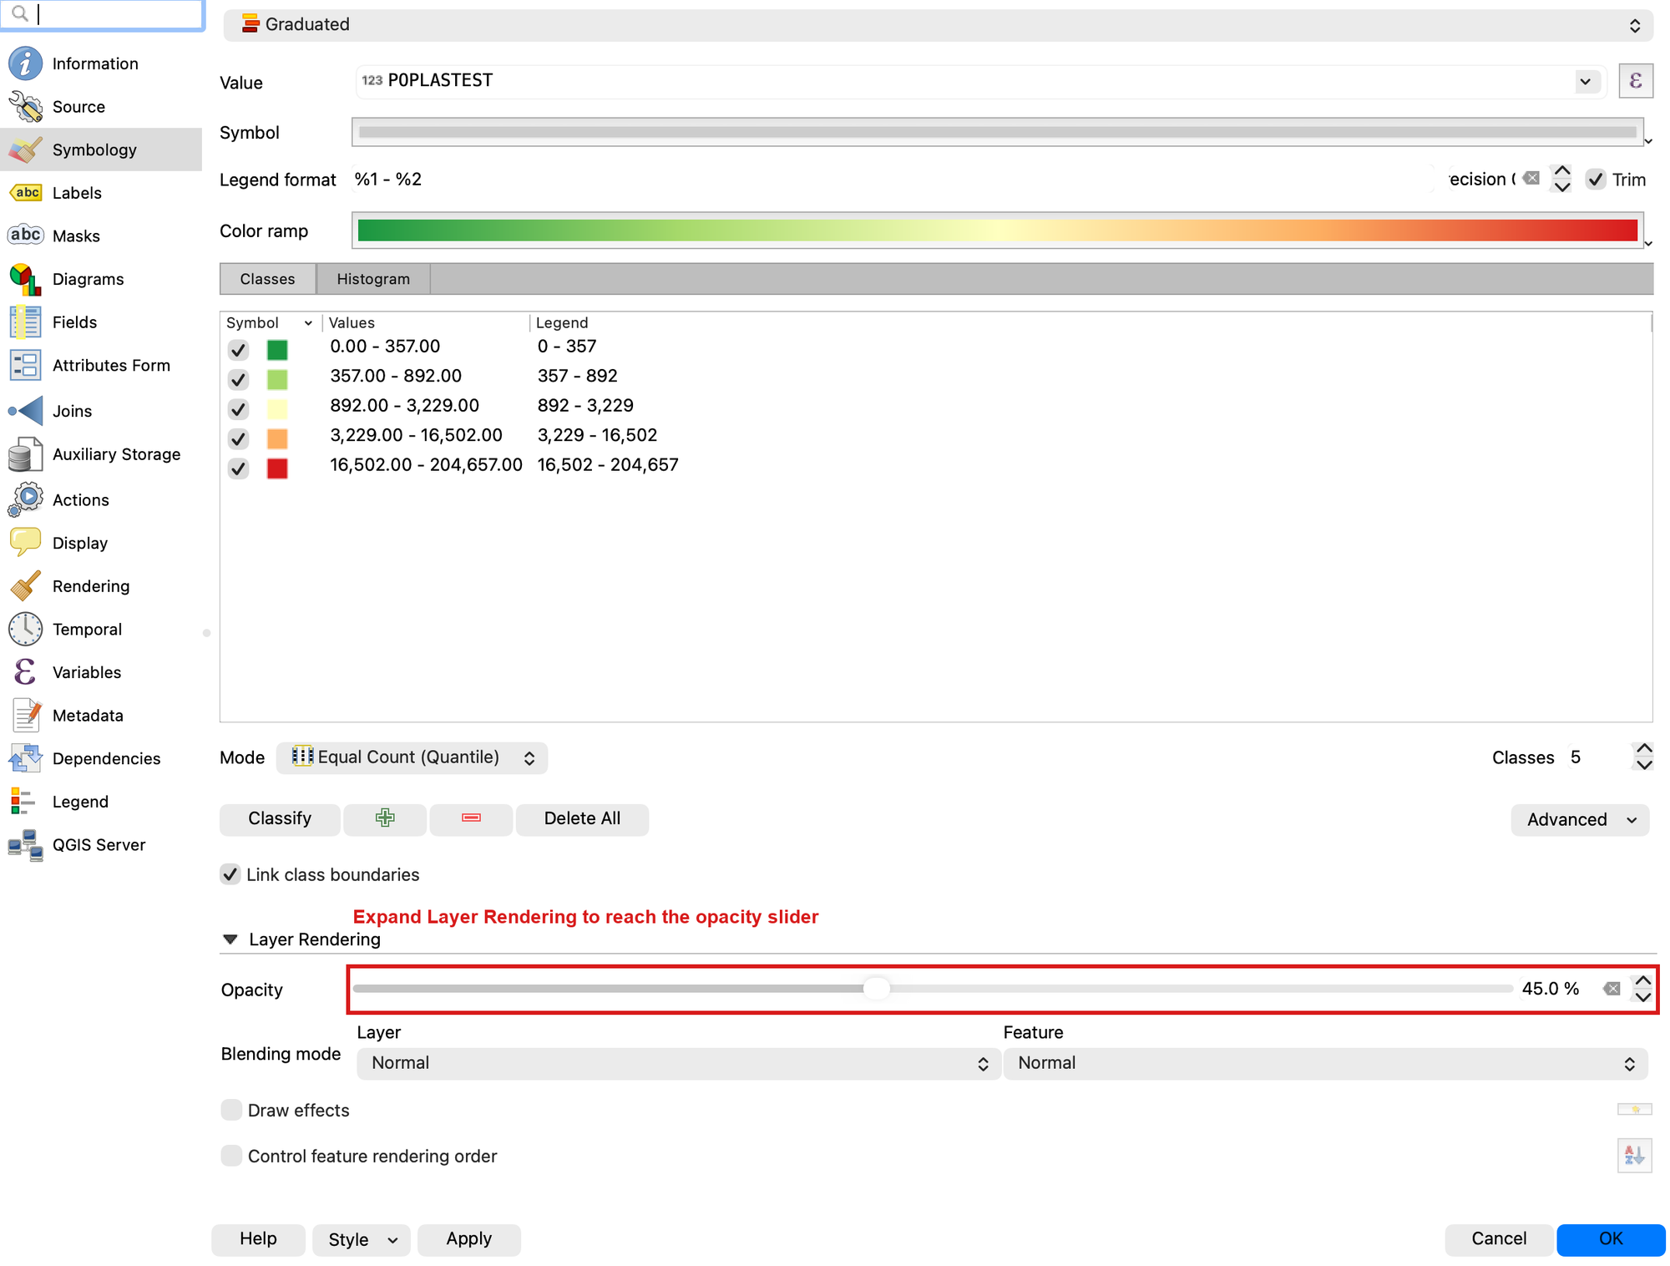
Task: Open the Temporal clock icon
Action: coord(25,629)
